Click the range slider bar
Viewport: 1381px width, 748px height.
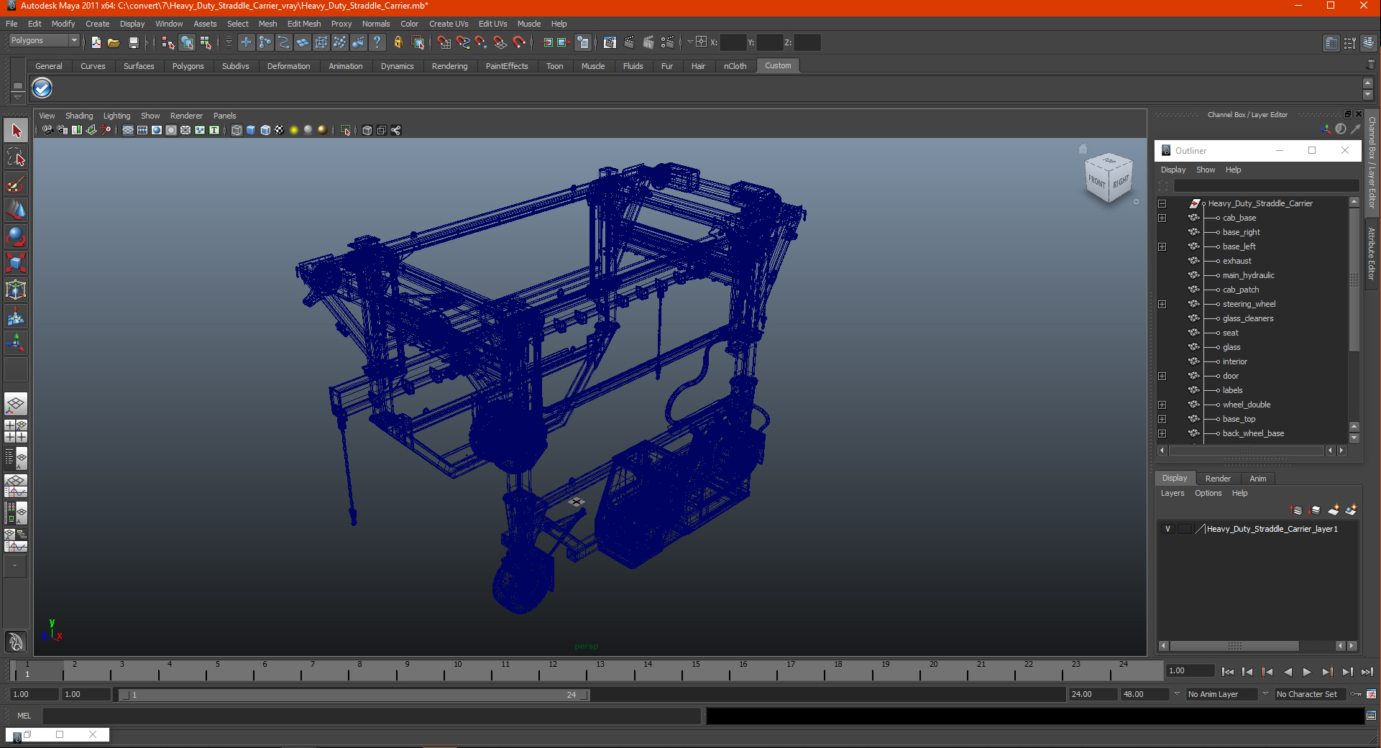pos(354,695)
